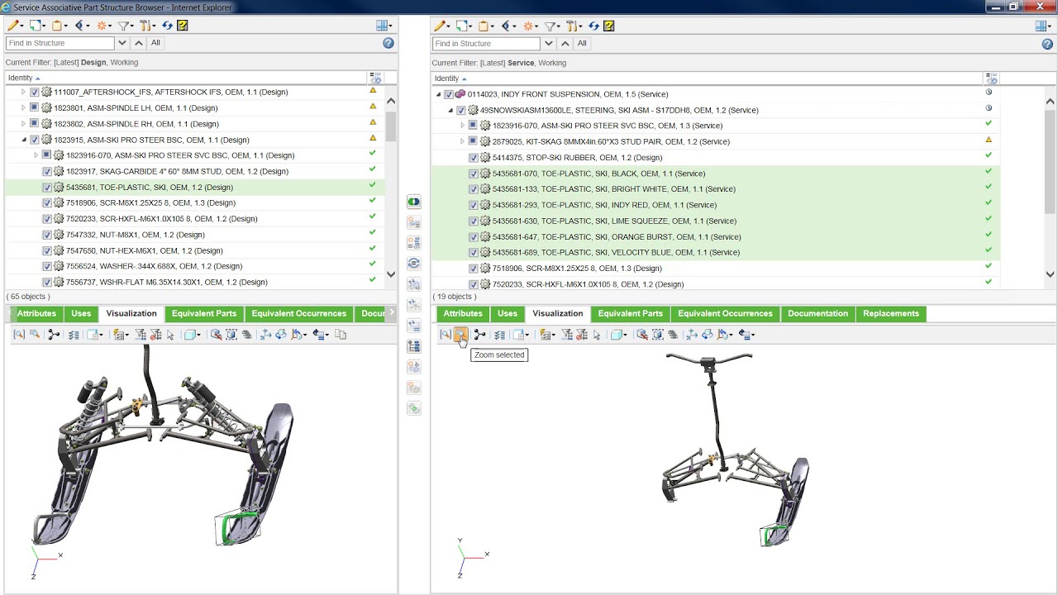Click the branch structure icon in left visualization toolbar

(54, 335)
